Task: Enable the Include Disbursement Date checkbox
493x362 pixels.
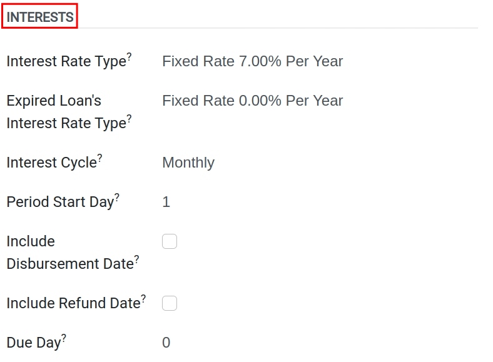Action: pyautogui.click(x=170, y=241)
